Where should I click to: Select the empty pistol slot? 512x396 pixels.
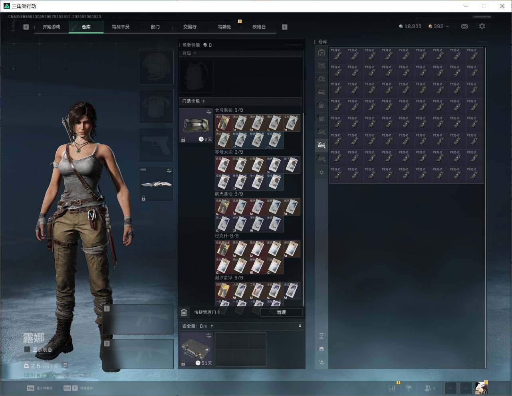[156, 145]
